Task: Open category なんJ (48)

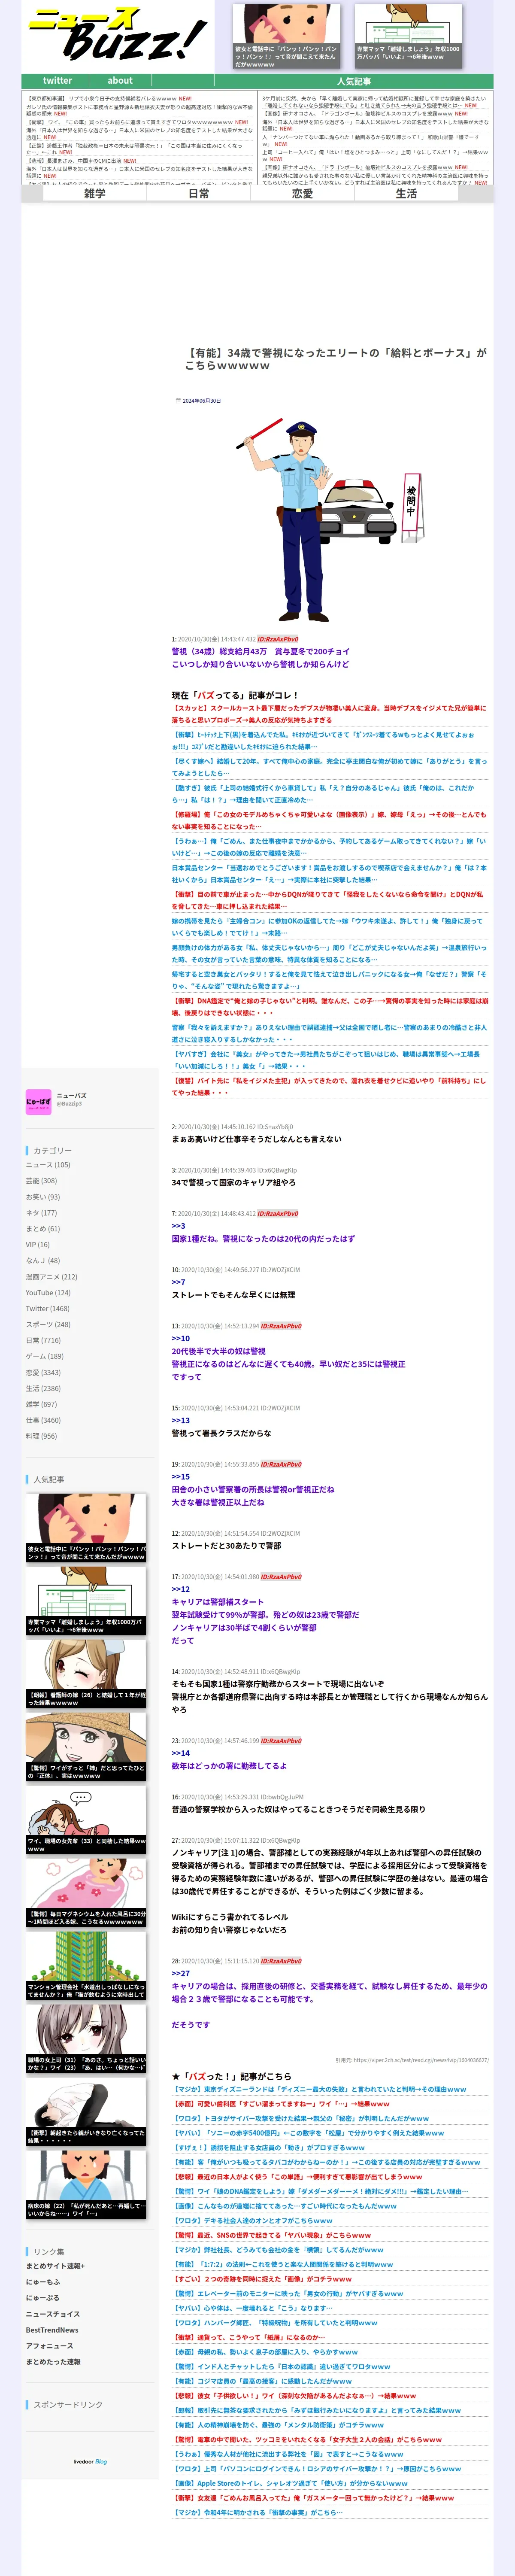Action: click(x=43, y=1261)
